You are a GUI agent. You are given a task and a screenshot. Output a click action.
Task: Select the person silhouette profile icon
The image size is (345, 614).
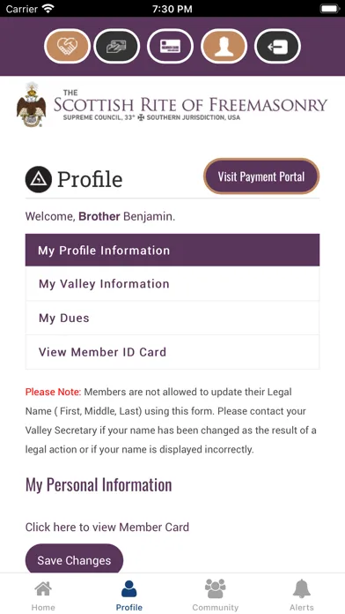click(224, 46)
